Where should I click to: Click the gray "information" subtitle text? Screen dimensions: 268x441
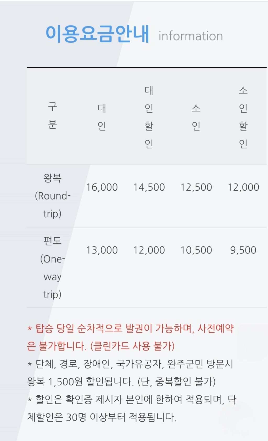click(x=191, y=36)
